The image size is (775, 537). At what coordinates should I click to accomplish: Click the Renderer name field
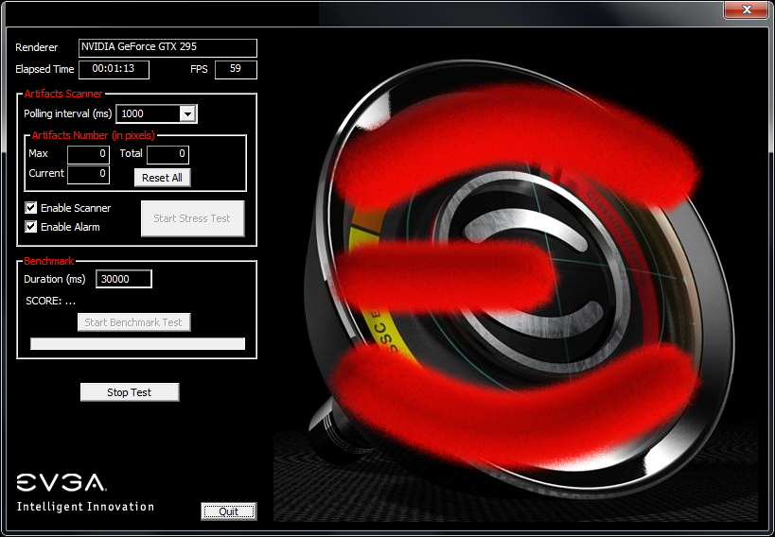167,48
